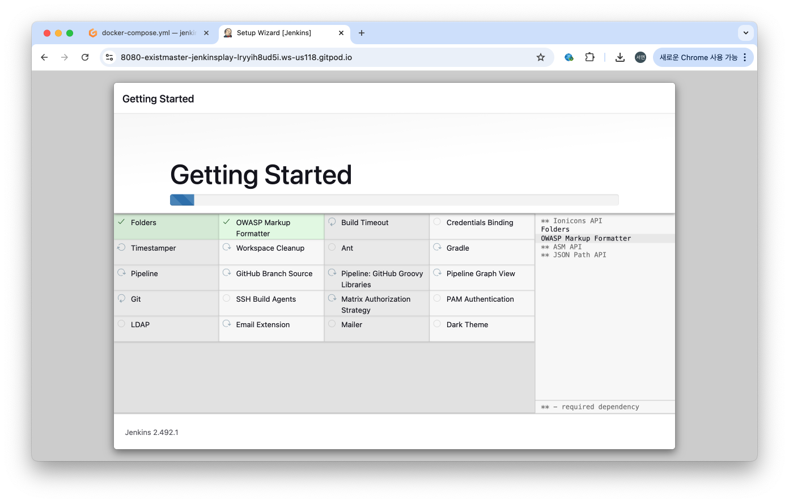Screen dimensions: 789x503
Task: Click the Credentials Binding pending circle icon
Action: tap(437, 222)
